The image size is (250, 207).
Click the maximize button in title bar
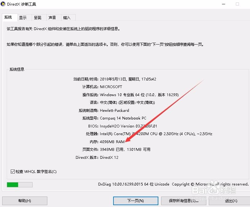[237, 4]
